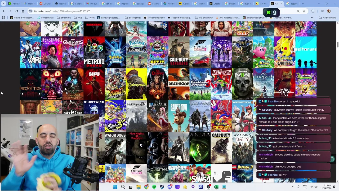The width and height of the screenshot is (339, 191).
Task: Open the Windows Start menu
Action: 115,187
